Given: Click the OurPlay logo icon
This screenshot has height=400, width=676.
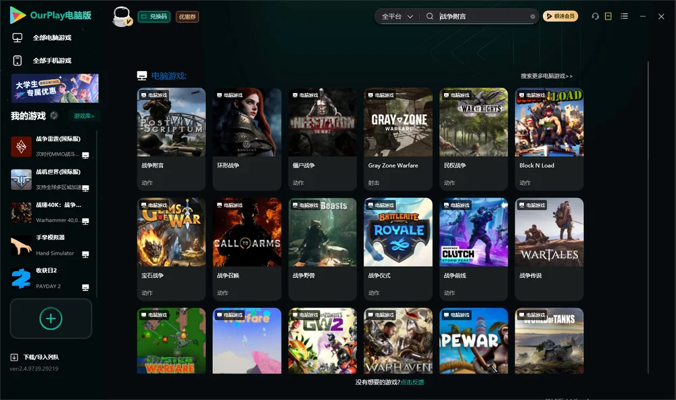Looking at the screenshot, I should click(18, 15).
